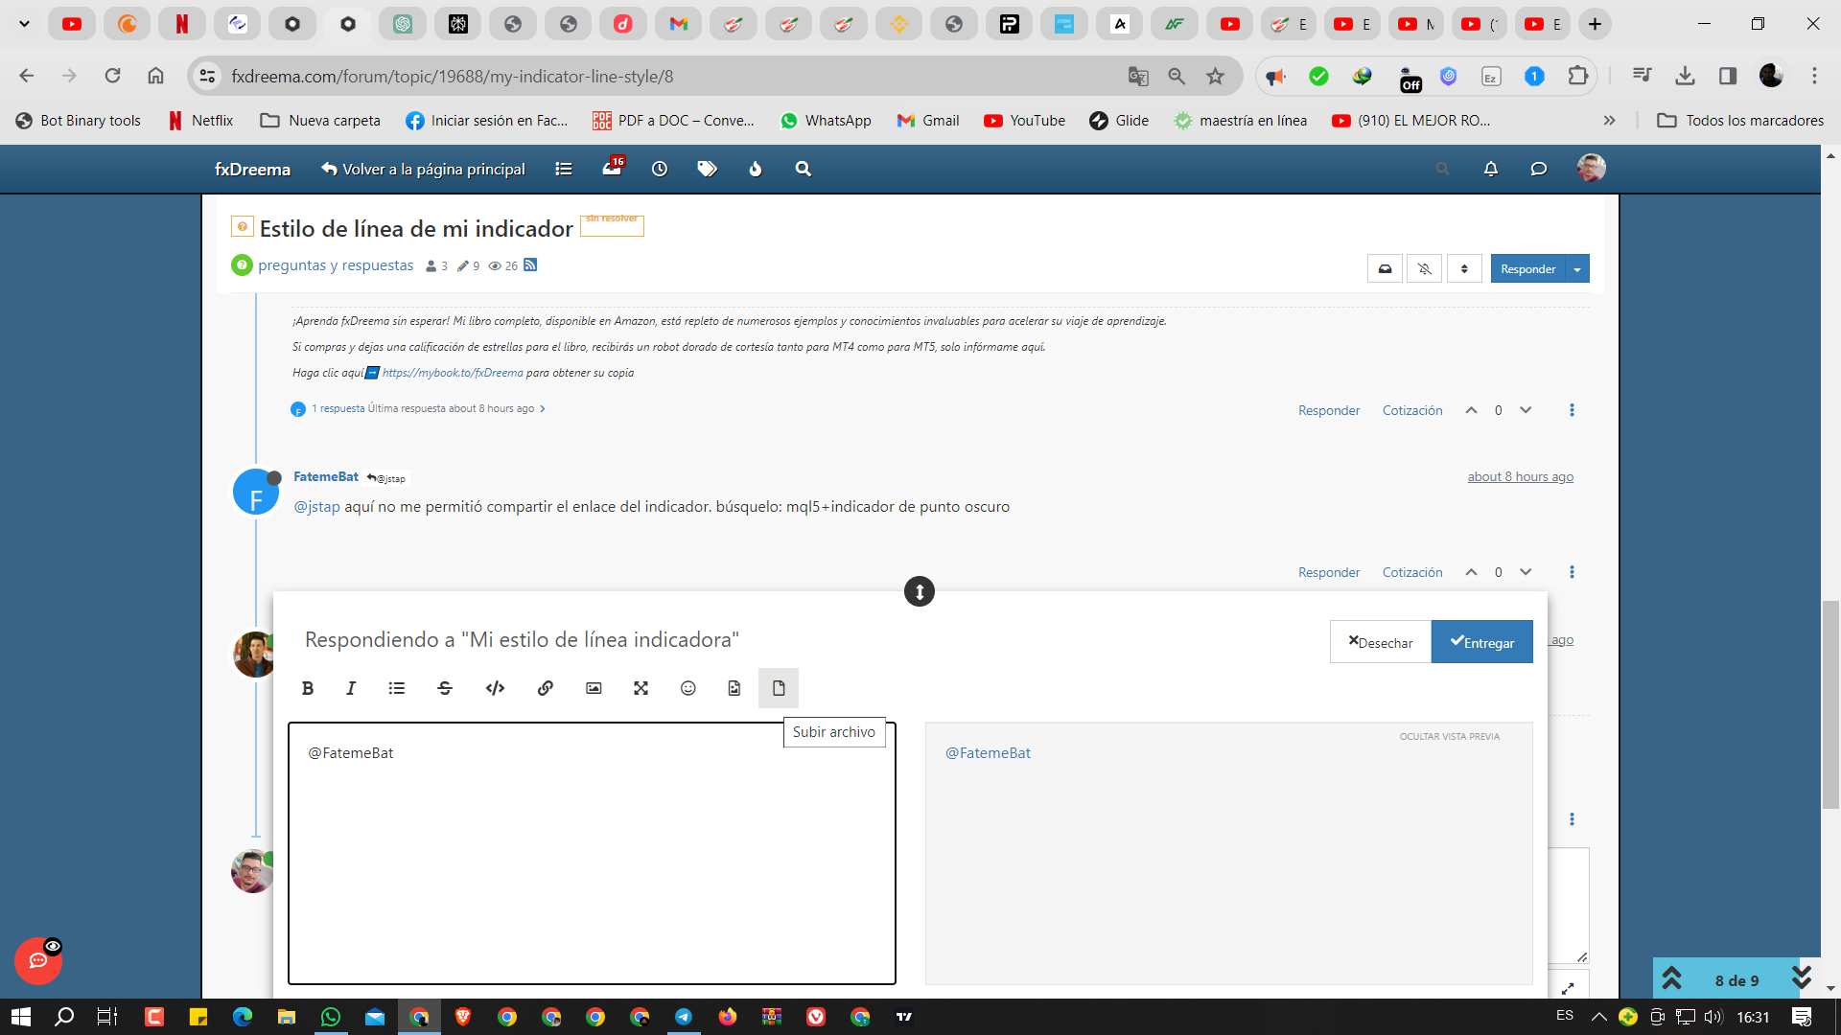Screen dimensions: 1841x1035
Task: Open browser extensions puzzle icon
Action: (1577, 77)
